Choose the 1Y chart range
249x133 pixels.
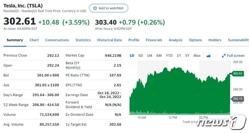coord(179,56)
